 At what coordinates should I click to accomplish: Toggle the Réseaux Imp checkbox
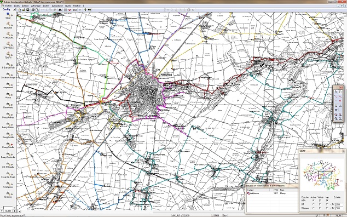coord(327,208)
